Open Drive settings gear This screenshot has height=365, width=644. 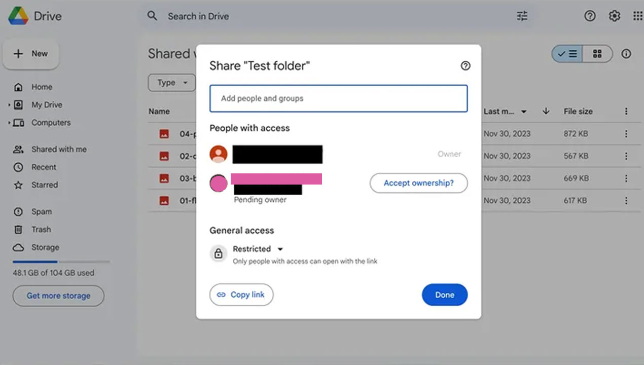614,16
